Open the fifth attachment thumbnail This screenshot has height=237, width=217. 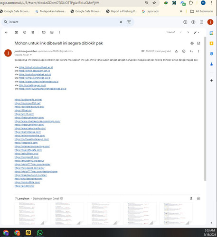pyautogui.click(x=176, y=213)
